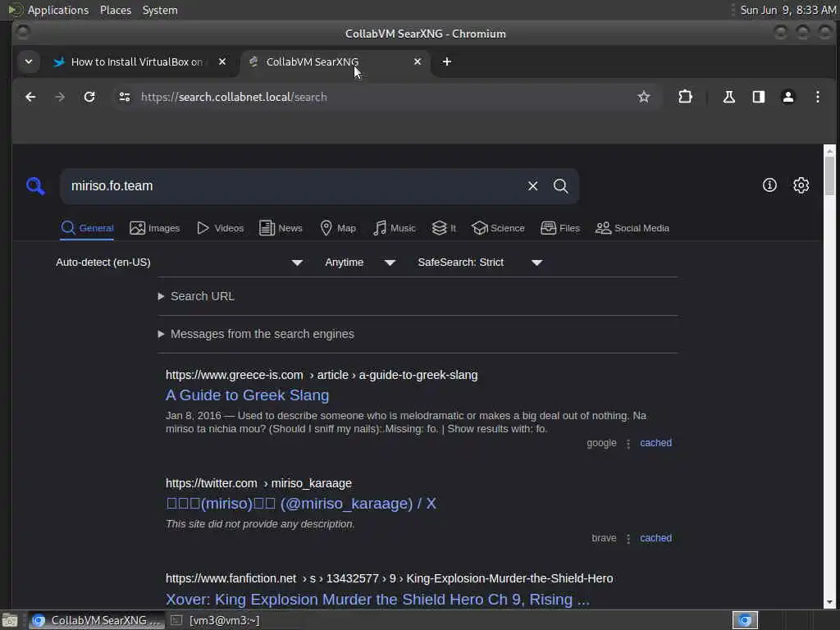Toggle the browser side panel
840x630 pixels.
point(759,97)
